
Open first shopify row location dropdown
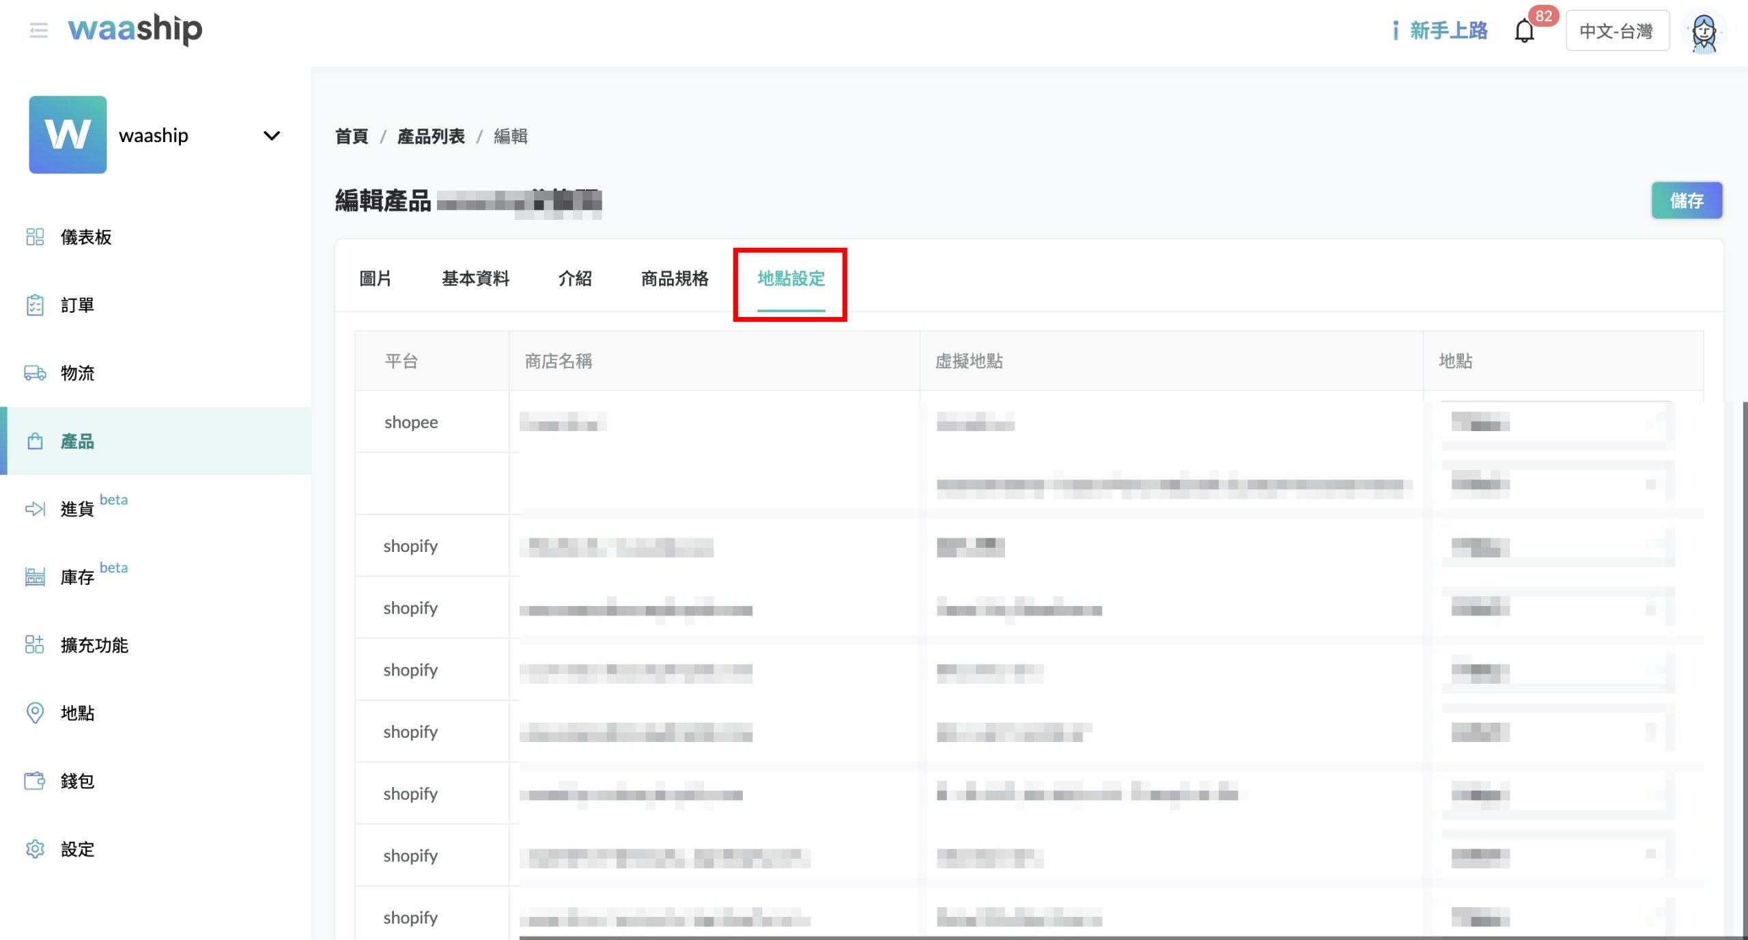pos(1557,547)
